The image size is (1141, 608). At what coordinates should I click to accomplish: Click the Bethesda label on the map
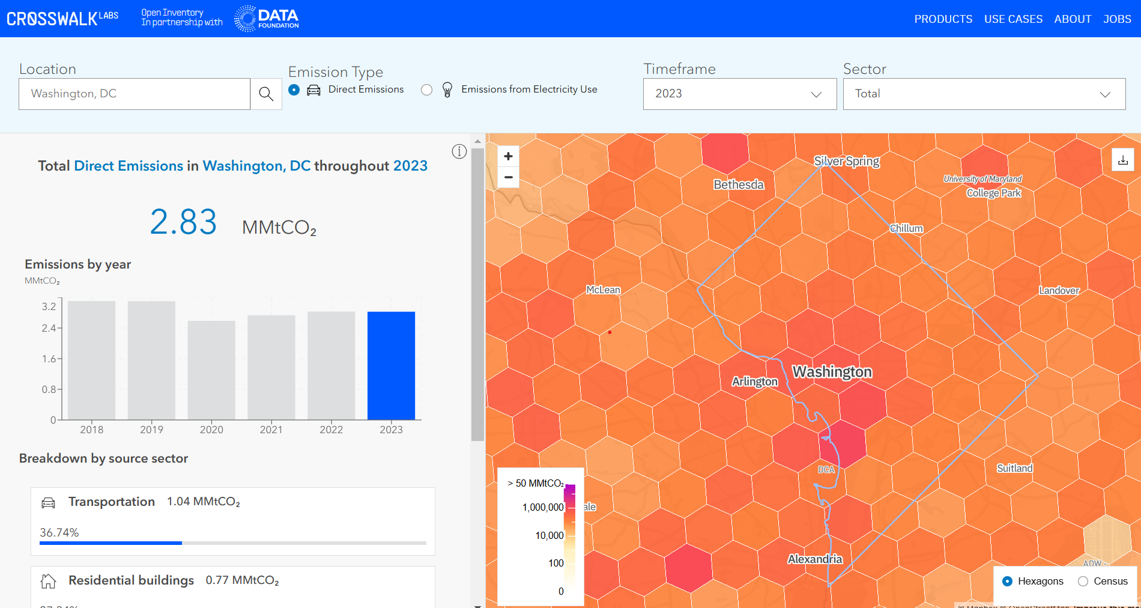pyautogui.click(x=739, y=184)
